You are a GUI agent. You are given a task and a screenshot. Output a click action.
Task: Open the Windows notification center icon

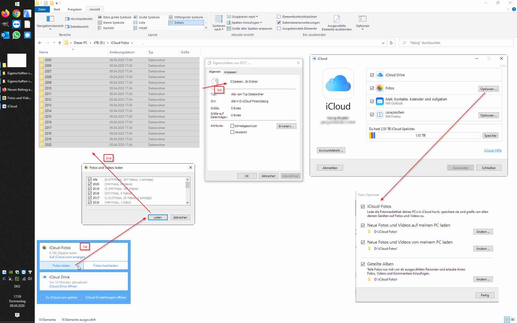(x=17, y=315)
